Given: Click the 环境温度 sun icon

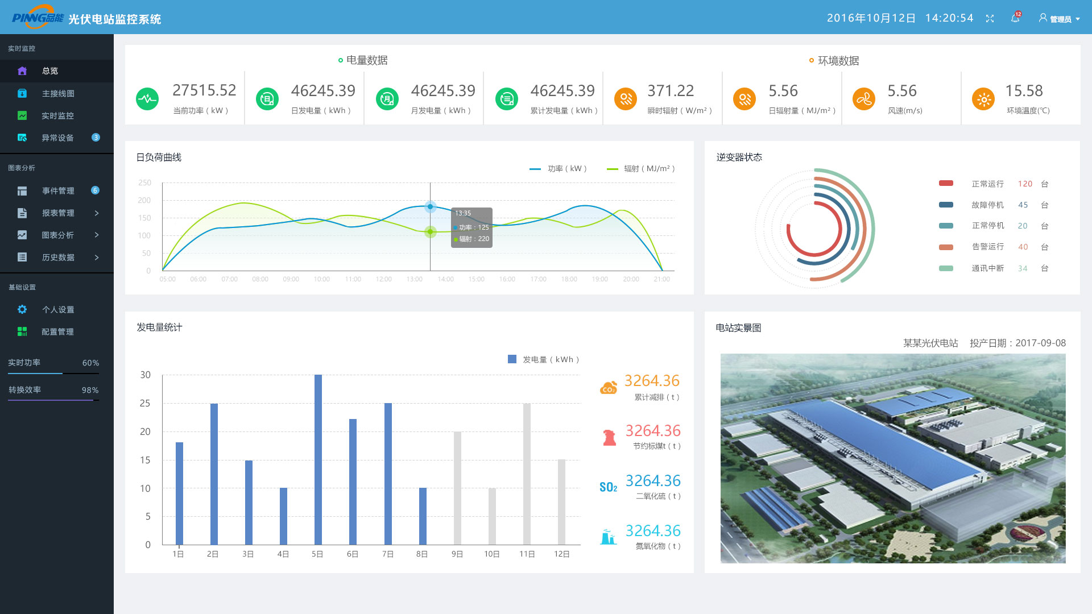Looking at the screenshot, I should point(983,99).
